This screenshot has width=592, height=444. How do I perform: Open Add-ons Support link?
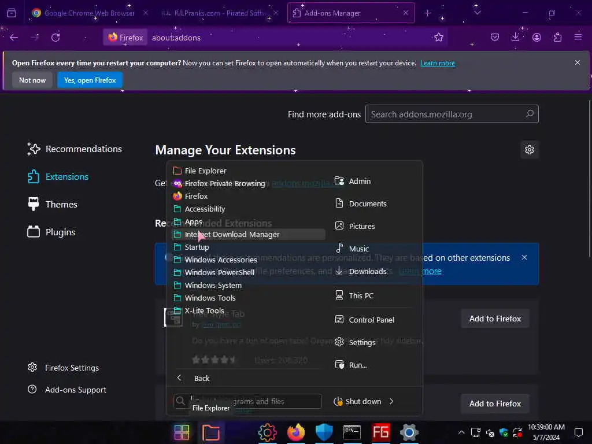[x=67, y=390]
